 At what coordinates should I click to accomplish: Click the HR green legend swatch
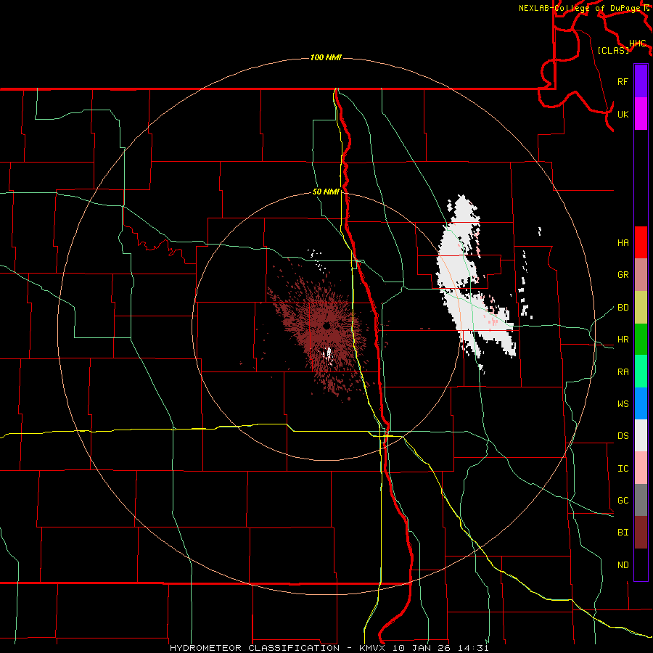[x=641, y=340]
